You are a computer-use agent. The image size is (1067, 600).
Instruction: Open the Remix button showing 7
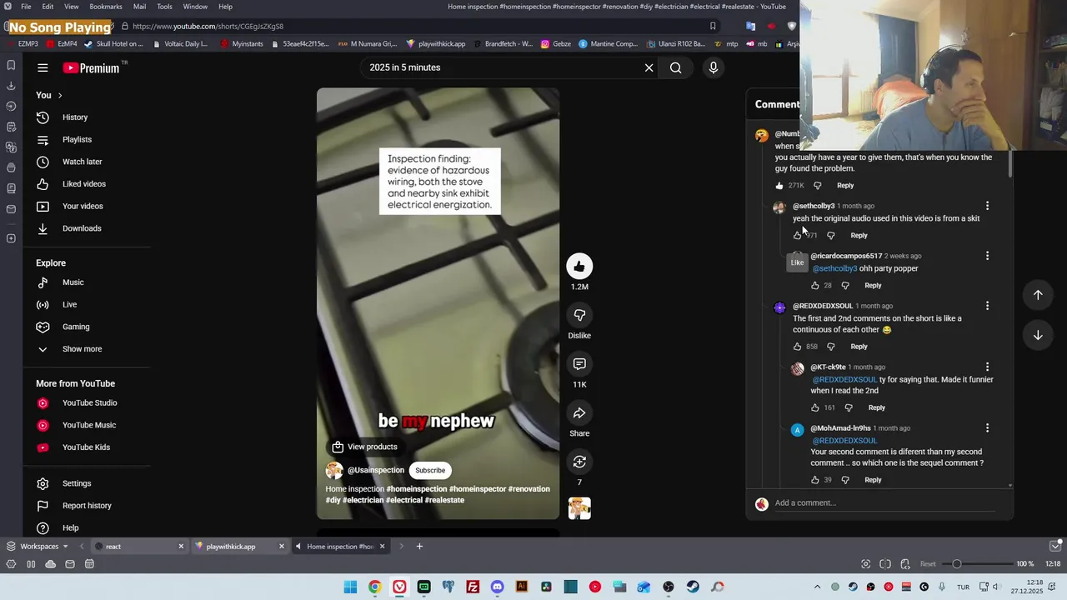point(579,462)
